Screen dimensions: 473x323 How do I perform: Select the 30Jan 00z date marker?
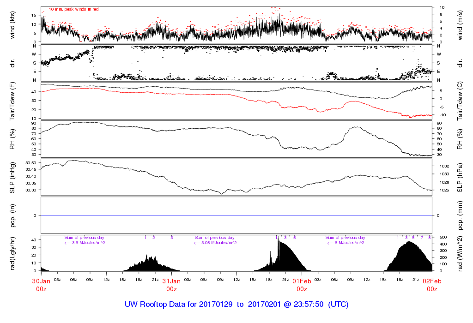pyautogui.click(x=41, y=284)
